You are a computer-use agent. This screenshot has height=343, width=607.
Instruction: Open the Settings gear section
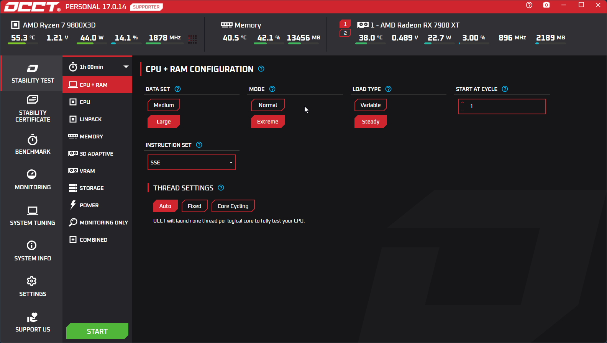[32, 287]
